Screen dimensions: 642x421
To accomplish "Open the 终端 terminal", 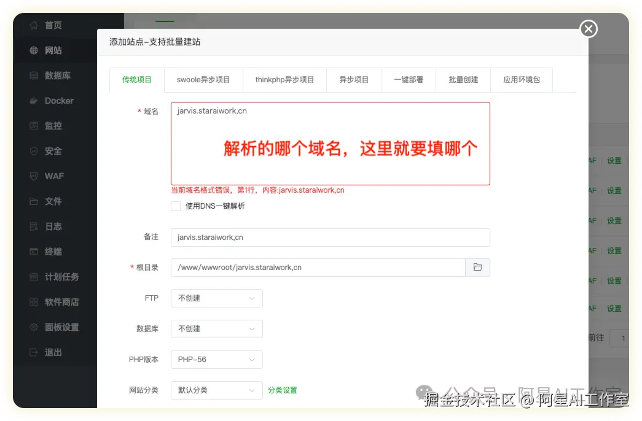I will (x=53, y=252).
